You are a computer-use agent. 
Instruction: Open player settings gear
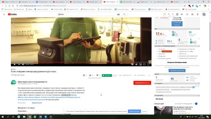point(136,64)
